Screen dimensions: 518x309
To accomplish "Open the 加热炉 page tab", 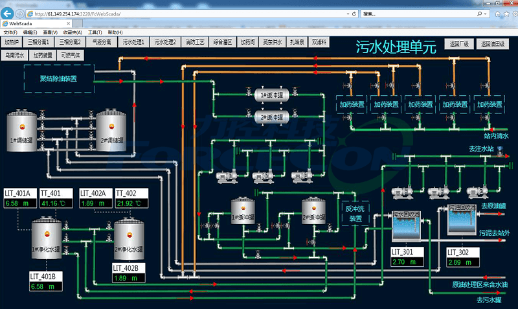I will click(x=11, y=42).
